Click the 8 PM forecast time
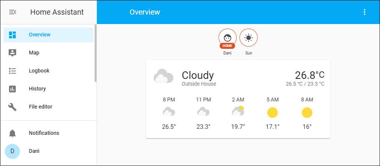The height and width of the screenshot is (166, 380). tap(169, 100)
